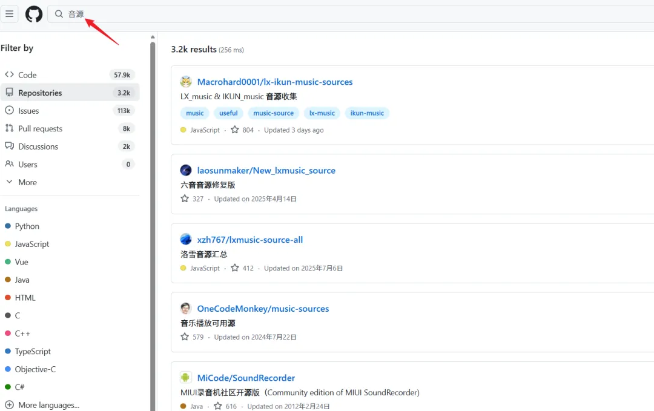This screenshot has height=411, width=654.
Task: Click the Pull requests branch icon
Action: coord(9,128)
